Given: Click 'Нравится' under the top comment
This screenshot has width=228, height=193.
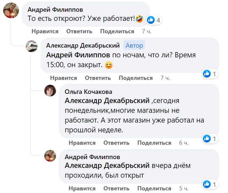Looking at the screenshot, I should click(x=45, y=31).
